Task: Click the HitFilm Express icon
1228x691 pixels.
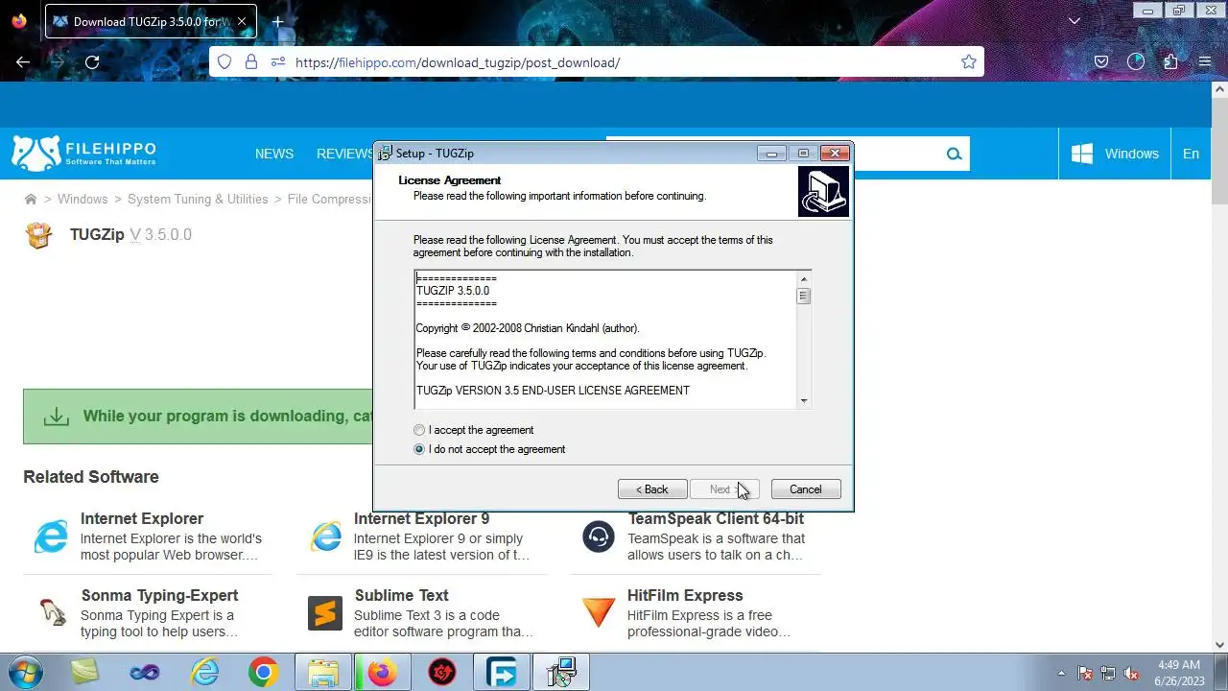Action: coord(599,612)
